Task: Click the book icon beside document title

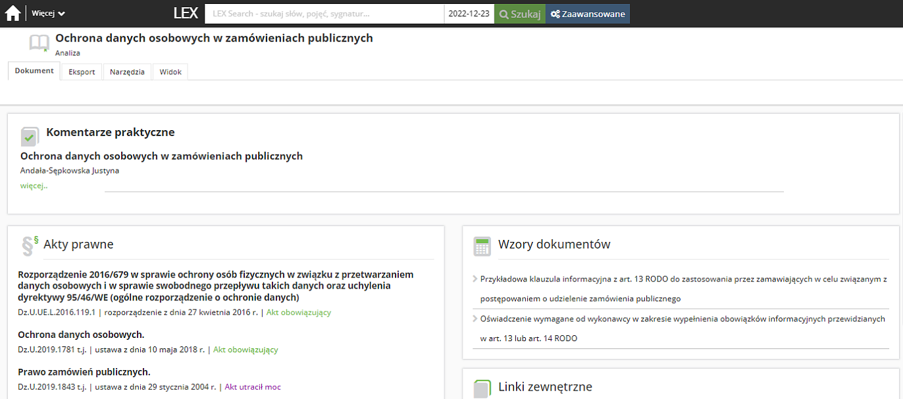Action: coord(39,43)
